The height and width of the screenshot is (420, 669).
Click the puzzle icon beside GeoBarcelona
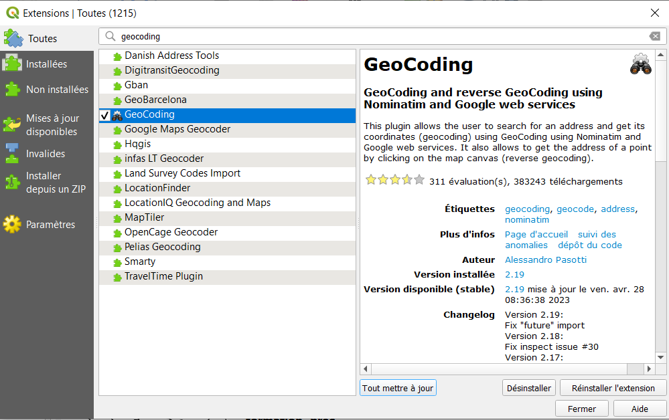117,101
